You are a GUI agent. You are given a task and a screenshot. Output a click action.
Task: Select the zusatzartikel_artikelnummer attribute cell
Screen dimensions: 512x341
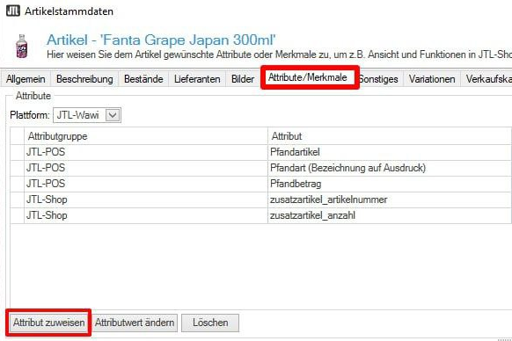pyautogui.click(x=390, y=200)
